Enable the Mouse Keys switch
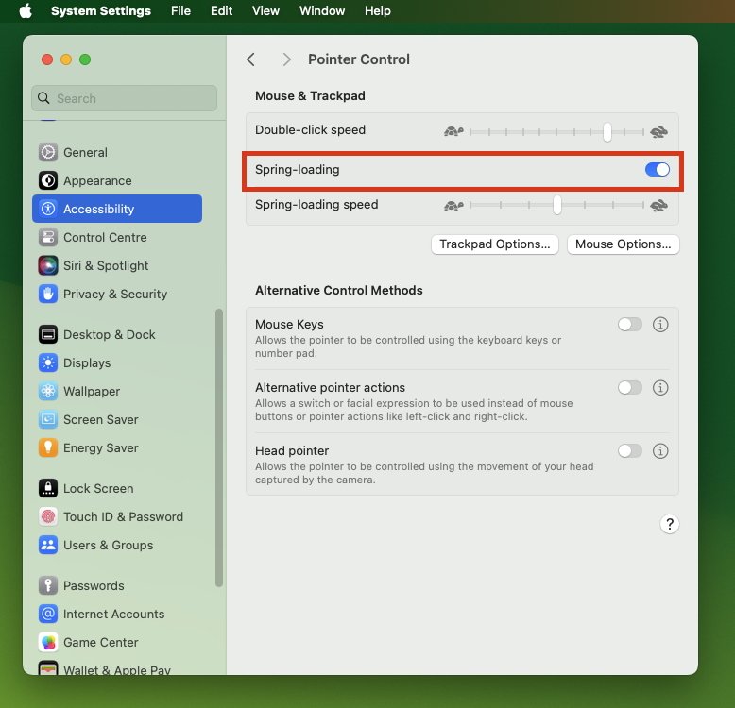The width and height of the screenshot is (735, 708). click(x=629, y=324)
